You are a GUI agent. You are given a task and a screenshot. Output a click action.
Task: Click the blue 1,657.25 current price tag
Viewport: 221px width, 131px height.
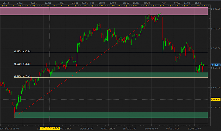tap(215, 65)
